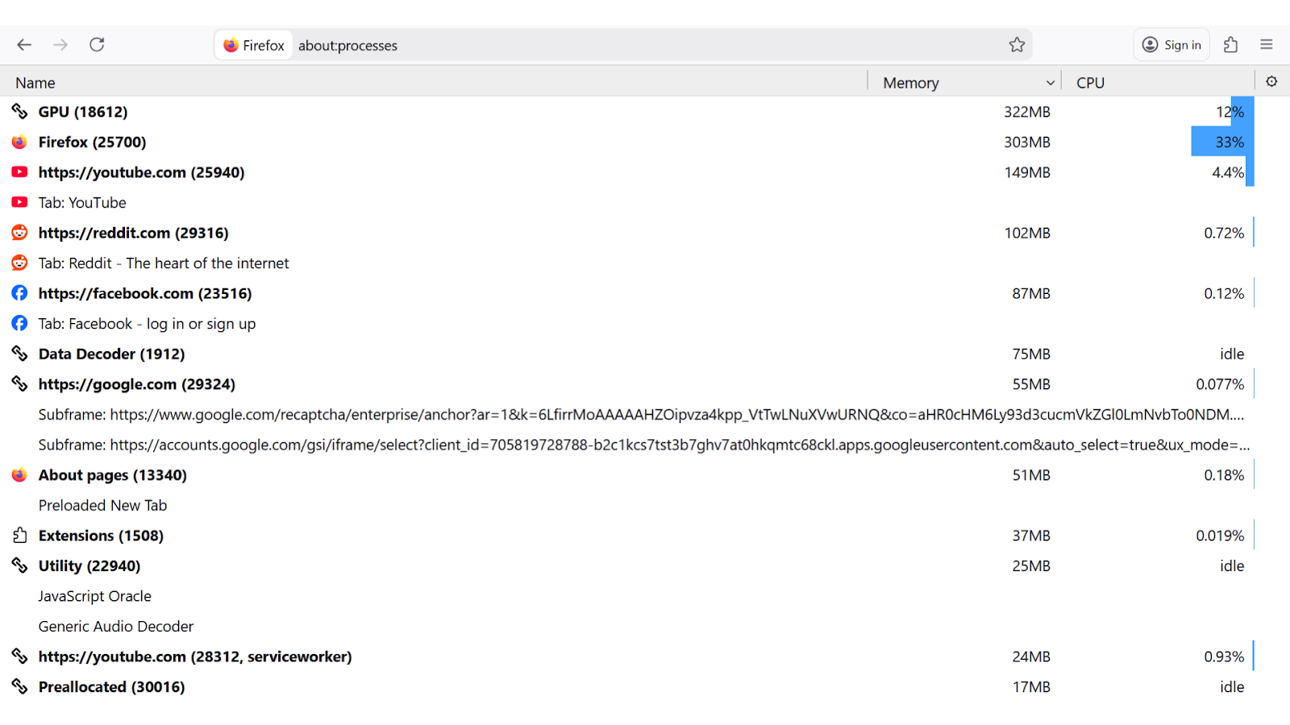1290x725 pixels.
Task: Click the Sign in button
Action: point(1171,45)
